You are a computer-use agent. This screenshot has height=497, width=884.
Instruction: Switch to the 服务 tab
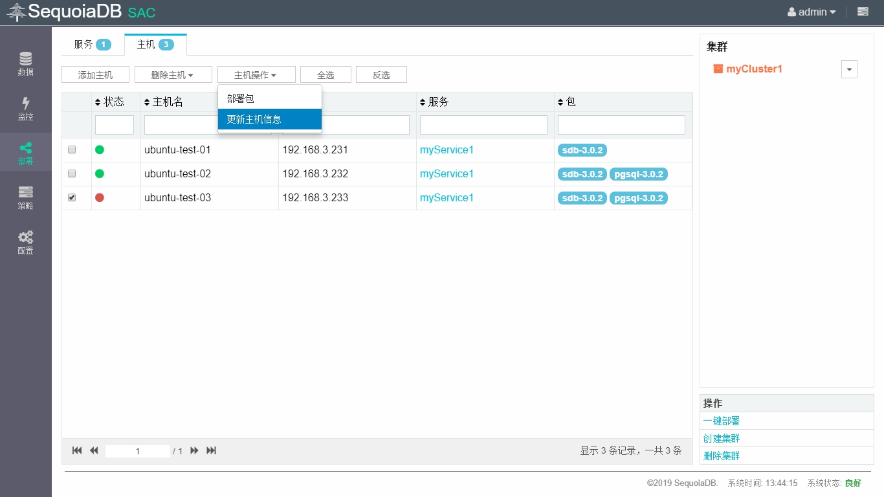(92, 44)
